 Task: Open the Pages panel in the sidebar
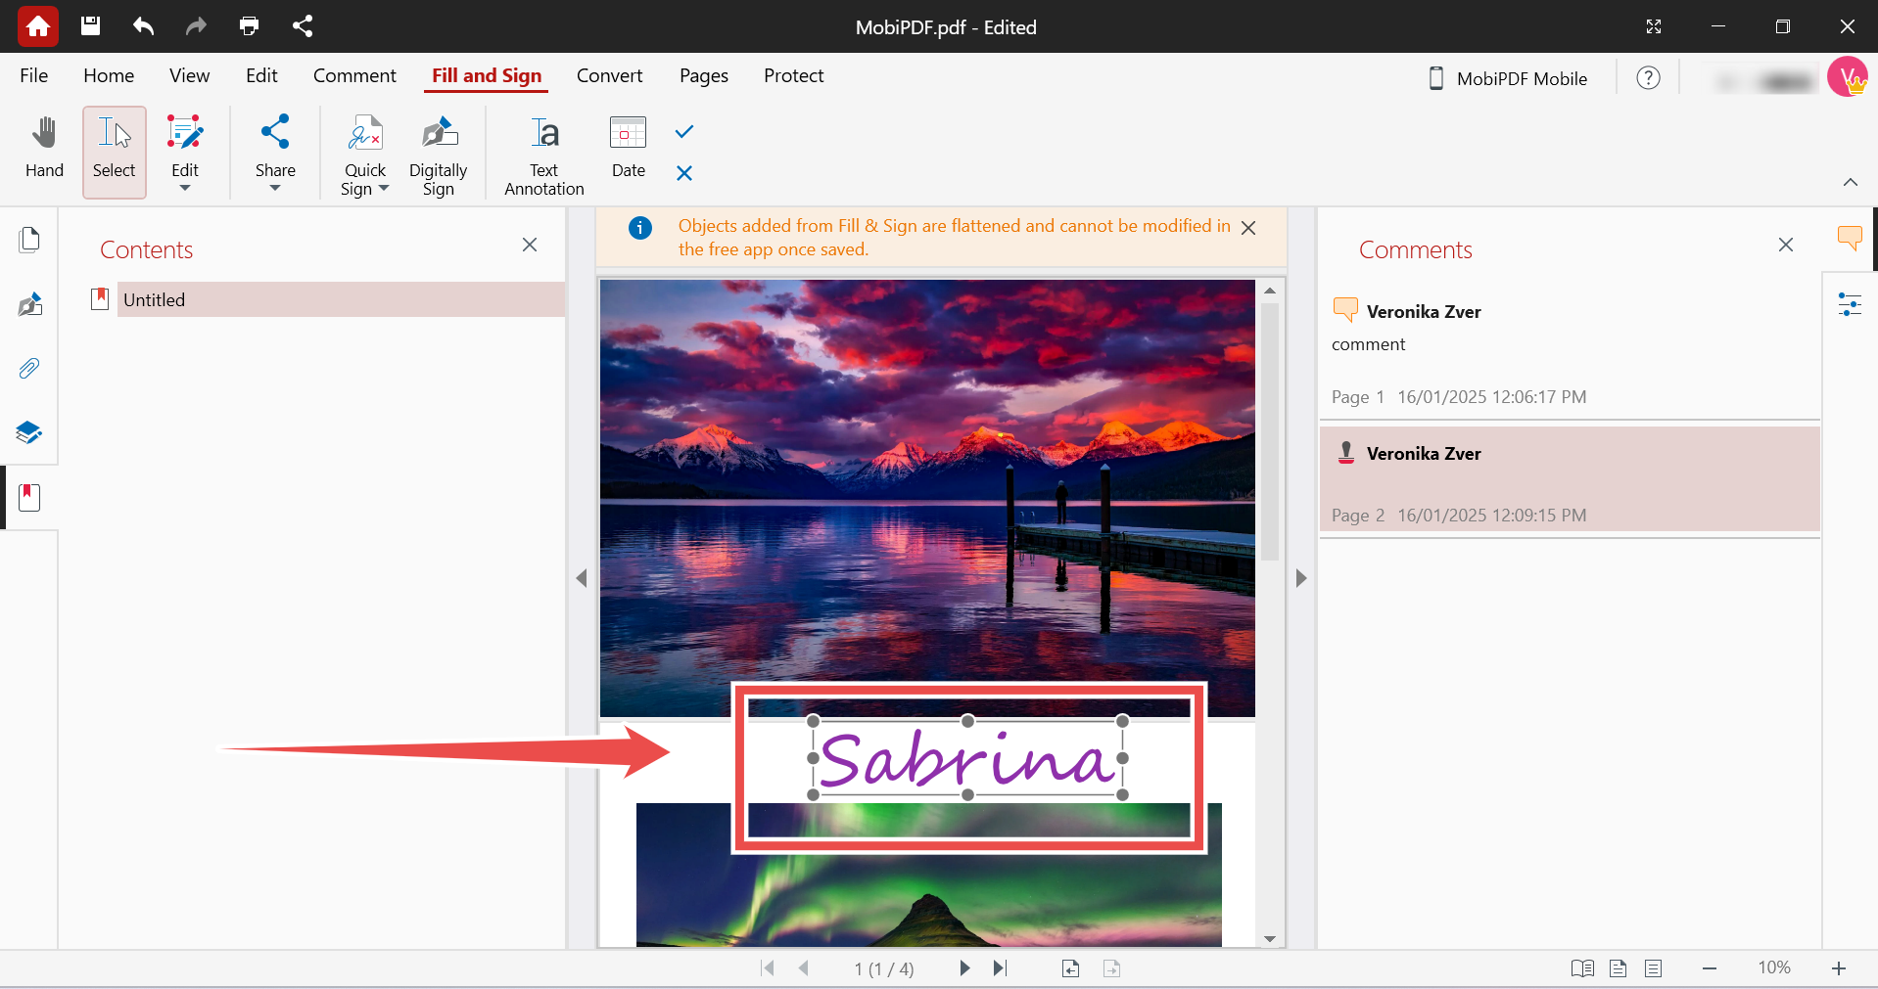[29, 238]
